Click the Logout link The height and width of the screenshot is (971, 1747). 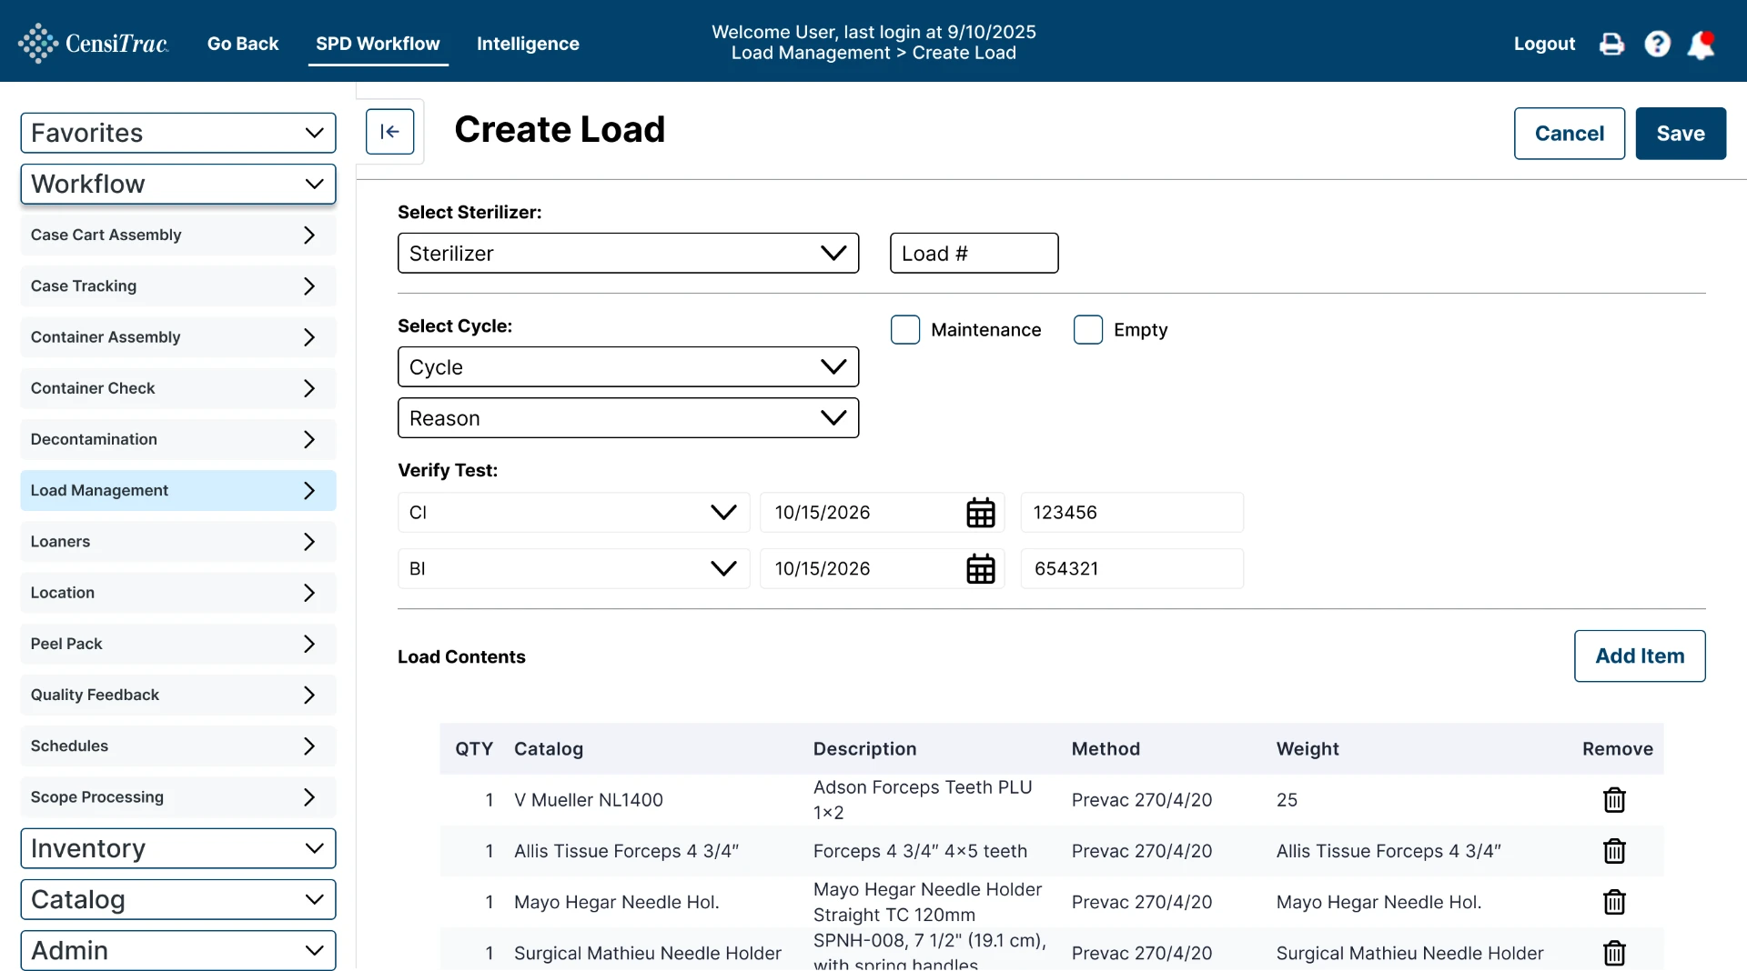click(x=1544, y=44)
